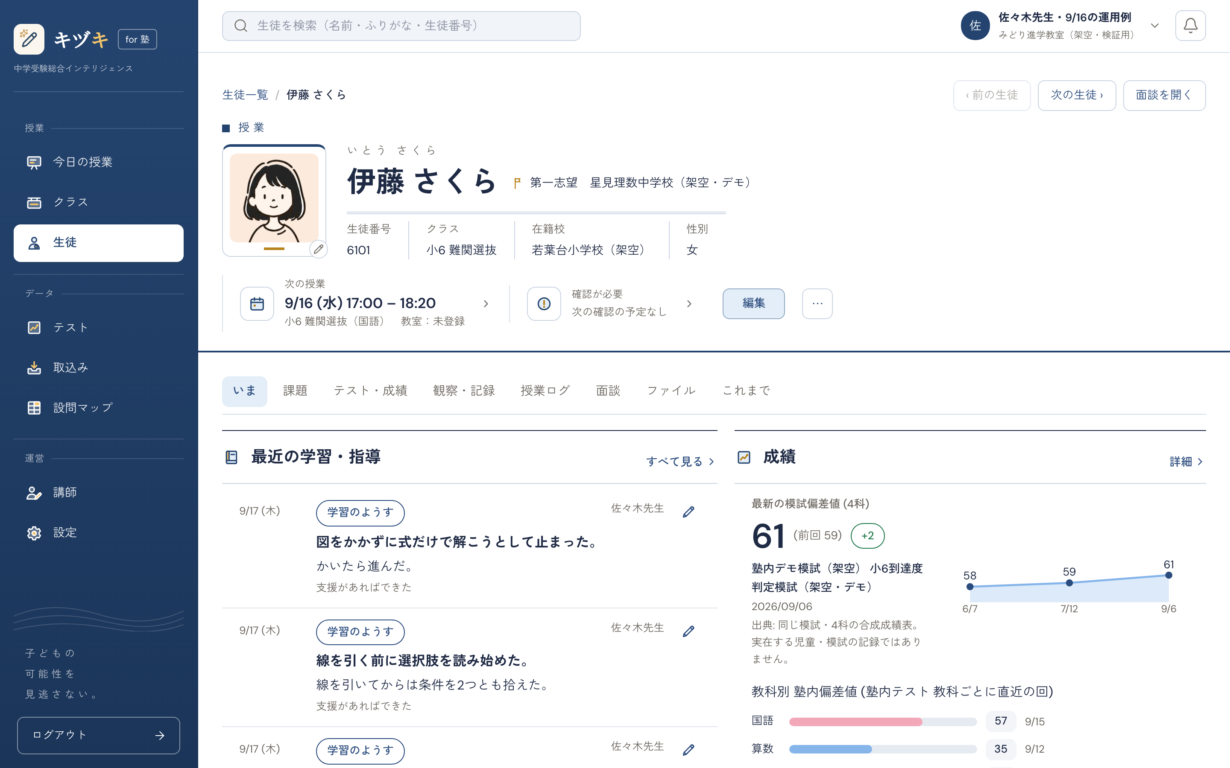Click the ログアウト button

click(99, 735)
